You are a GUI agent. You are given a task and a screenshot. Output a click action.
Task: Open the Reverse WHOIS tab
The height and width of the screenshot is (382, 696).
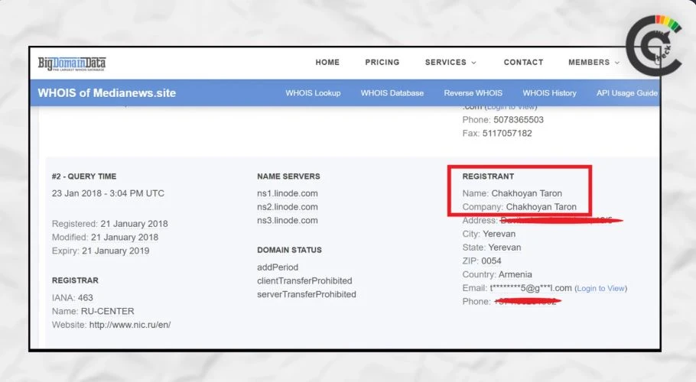pyautogui.click(x=473, y=93)
